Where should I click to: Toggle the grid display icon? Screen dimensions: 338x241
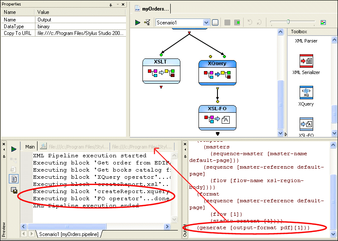[x=227, y=23]
